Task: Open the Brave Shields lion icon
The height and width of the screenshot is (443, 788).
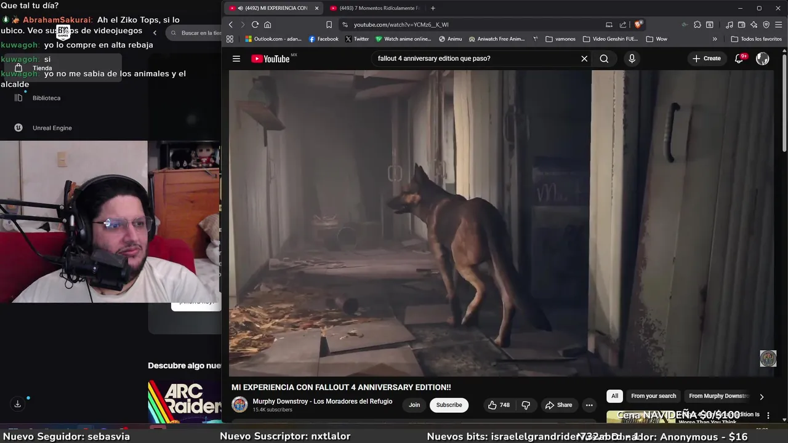Action: tap(638, 25)
